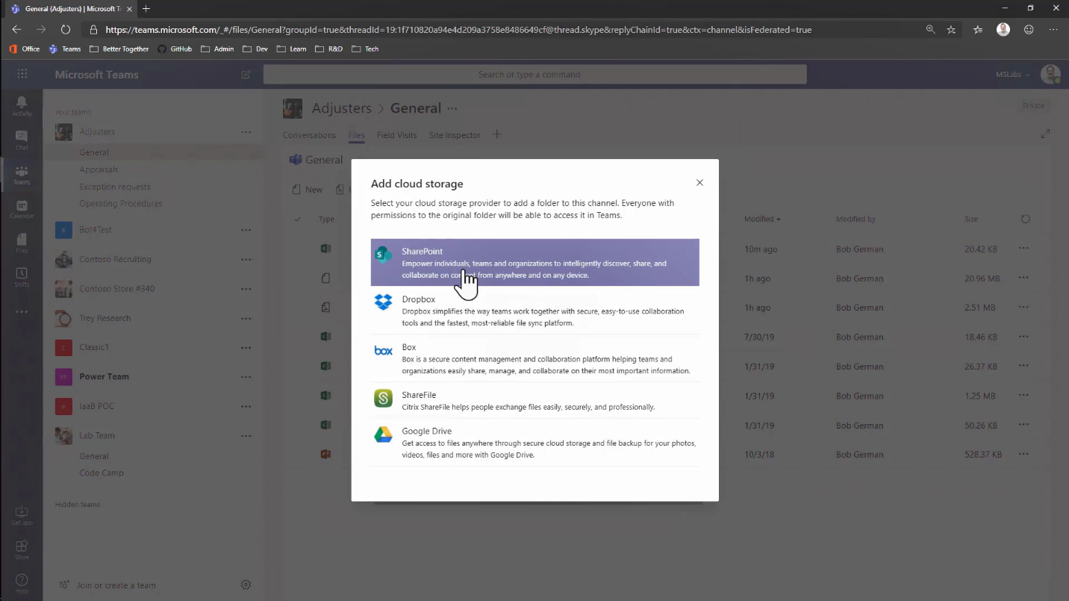
Task: Pick Box as cloud storage provider
Action: coord(534,358)
